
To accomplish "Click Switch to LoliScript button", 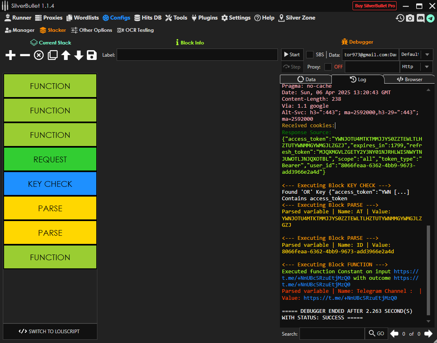I will point(50,332).
